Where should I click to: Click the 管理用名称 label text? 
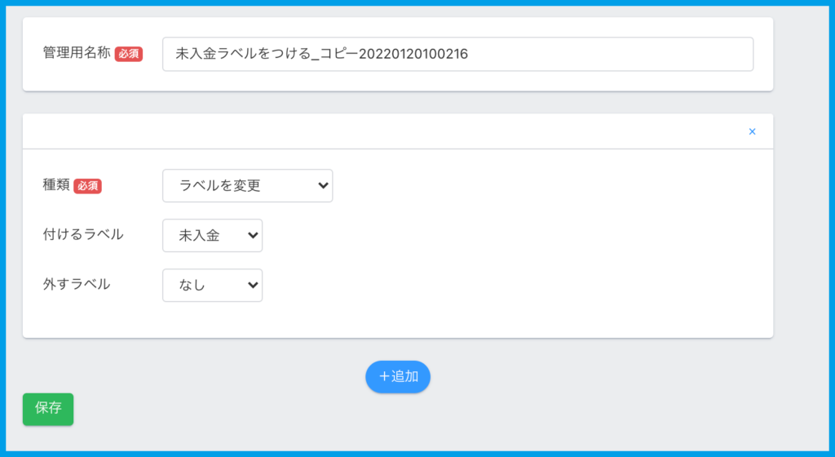pyautogui.click(x=77, y=54)
